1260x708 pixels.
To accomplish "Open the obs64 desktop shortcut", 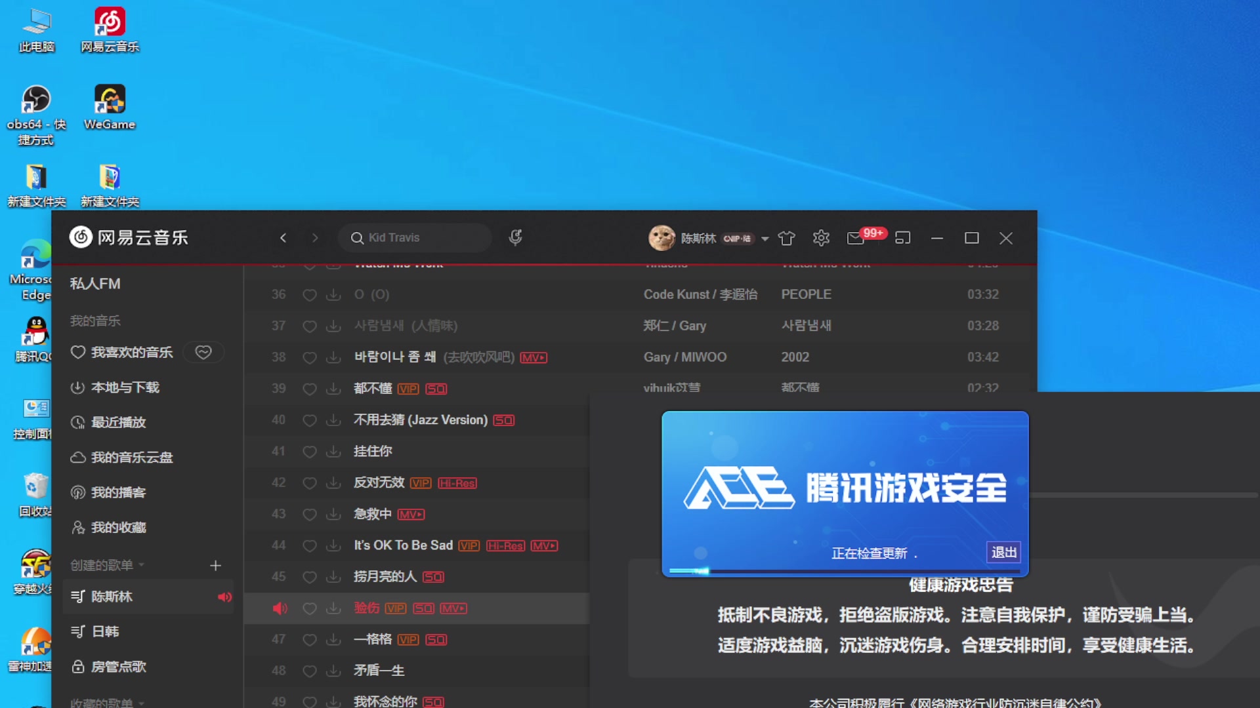I will 36,115.
